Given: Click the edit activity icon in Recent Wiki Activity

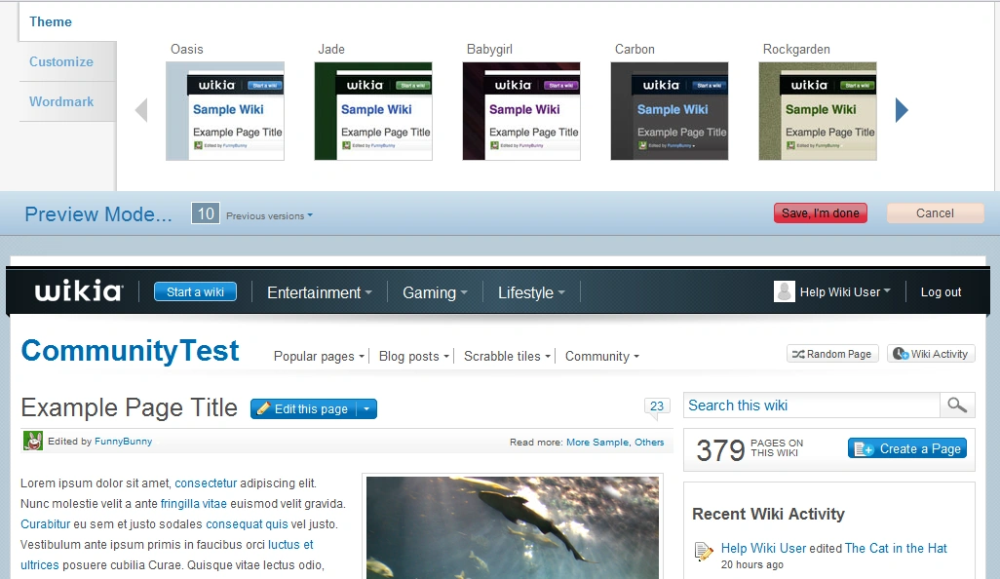Looking at the screenshot, I should coord(704,552).
